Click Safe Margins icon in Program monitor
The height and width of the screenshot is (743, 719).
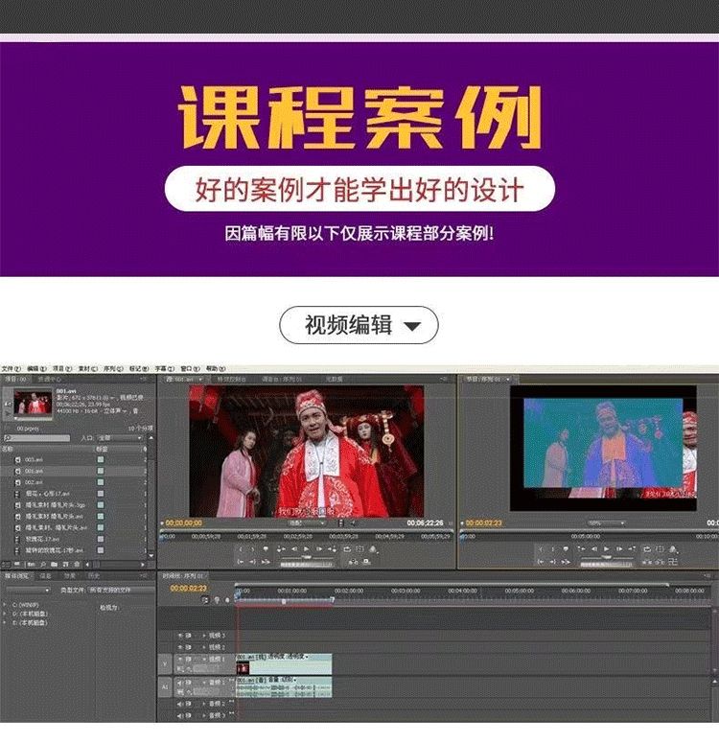[660, 549]
